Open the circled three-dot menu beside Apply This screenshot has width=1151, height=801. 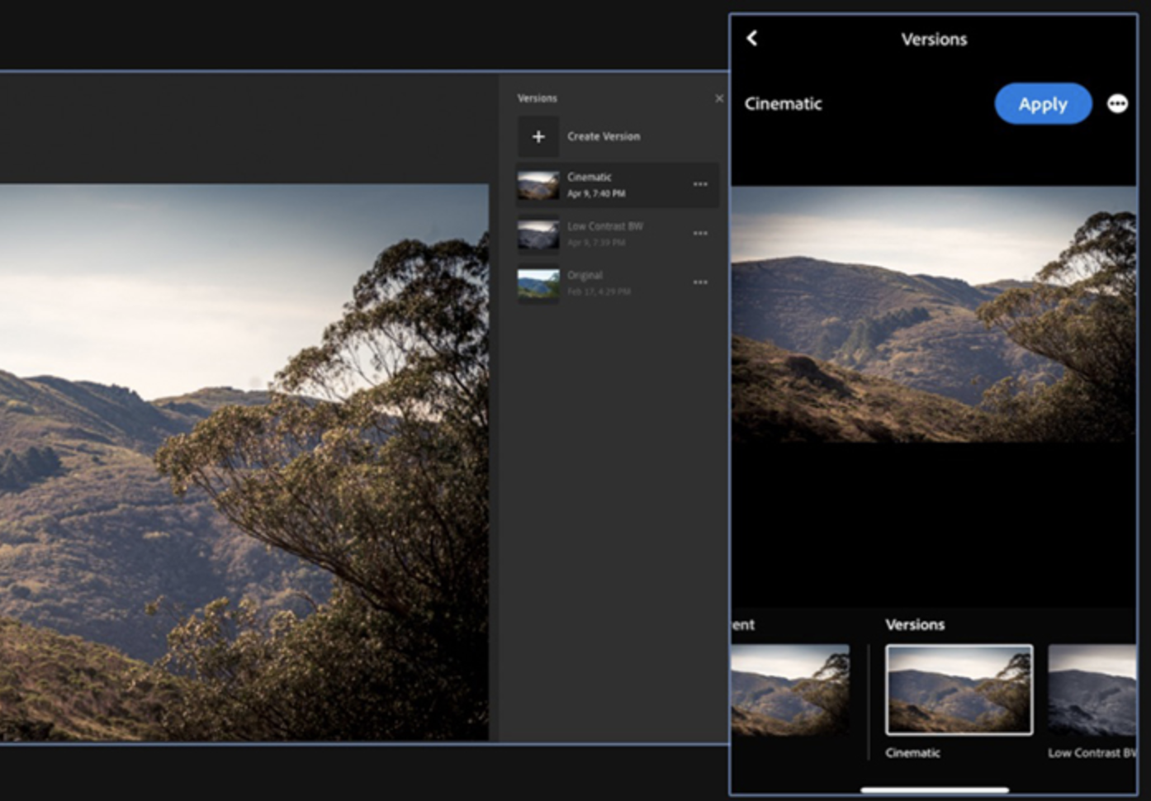coord(1117,103)
